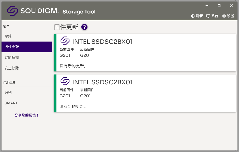Click the system monitor icon
This screenshot has height=152, width=239.
pyautogui.click(x=208, y=16)
